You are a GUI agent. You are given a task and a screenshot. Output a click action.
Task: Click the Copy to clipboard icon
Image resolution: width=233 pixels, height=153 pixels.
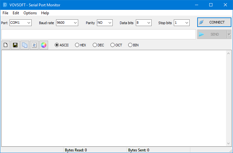25,45
